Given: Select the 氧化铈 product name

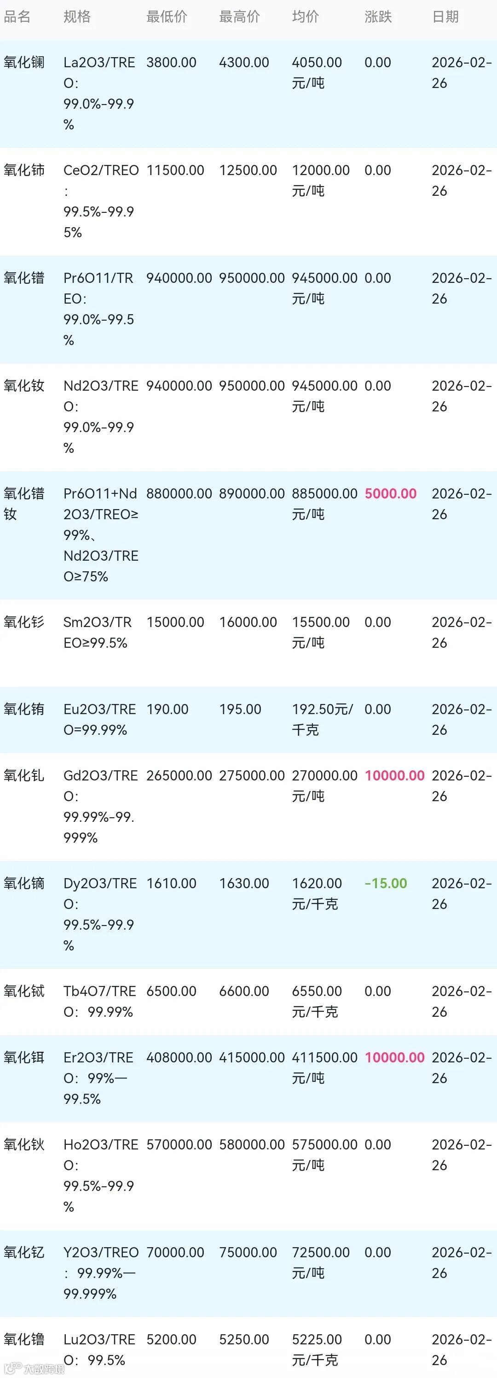Looking at the screenshot, I should click(x=24, y=170).
